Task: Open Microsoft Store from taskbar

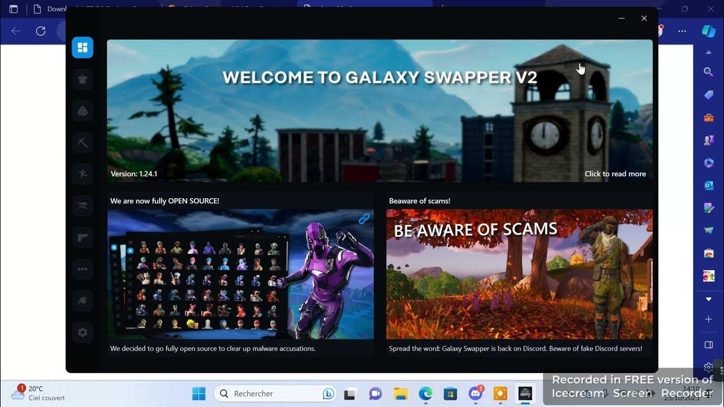Action: tap(450, 393)
